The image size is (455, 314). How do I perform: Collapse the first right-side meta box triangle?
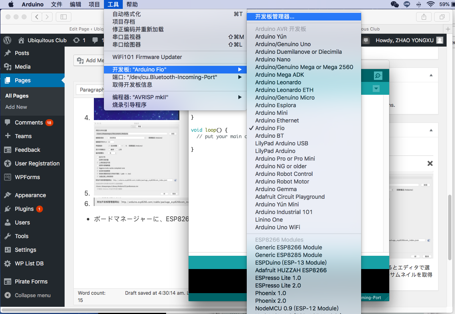coord(431,75)
